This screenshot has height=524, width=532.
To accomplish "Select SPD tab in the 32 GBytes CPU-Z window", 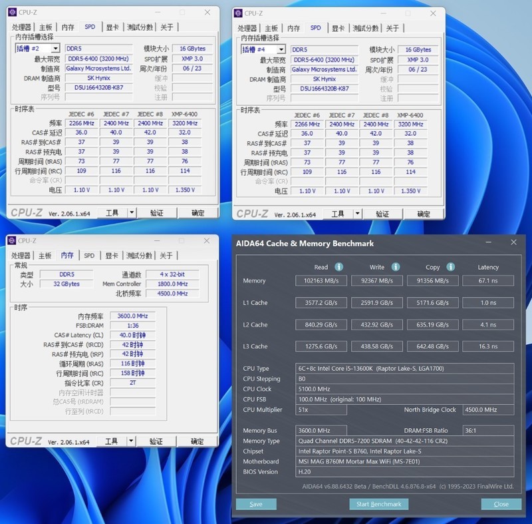I will tap(89, 256).
